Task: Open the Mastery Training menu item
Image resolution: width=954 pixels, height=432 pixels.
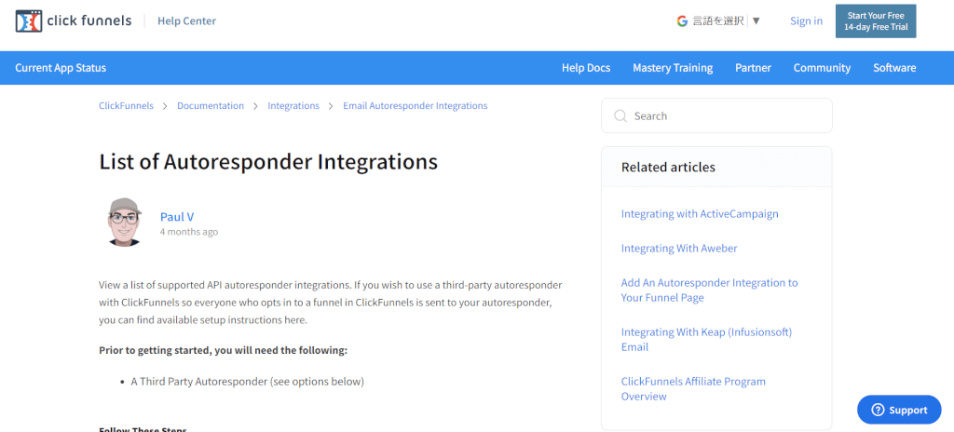Action: point(673,68)
